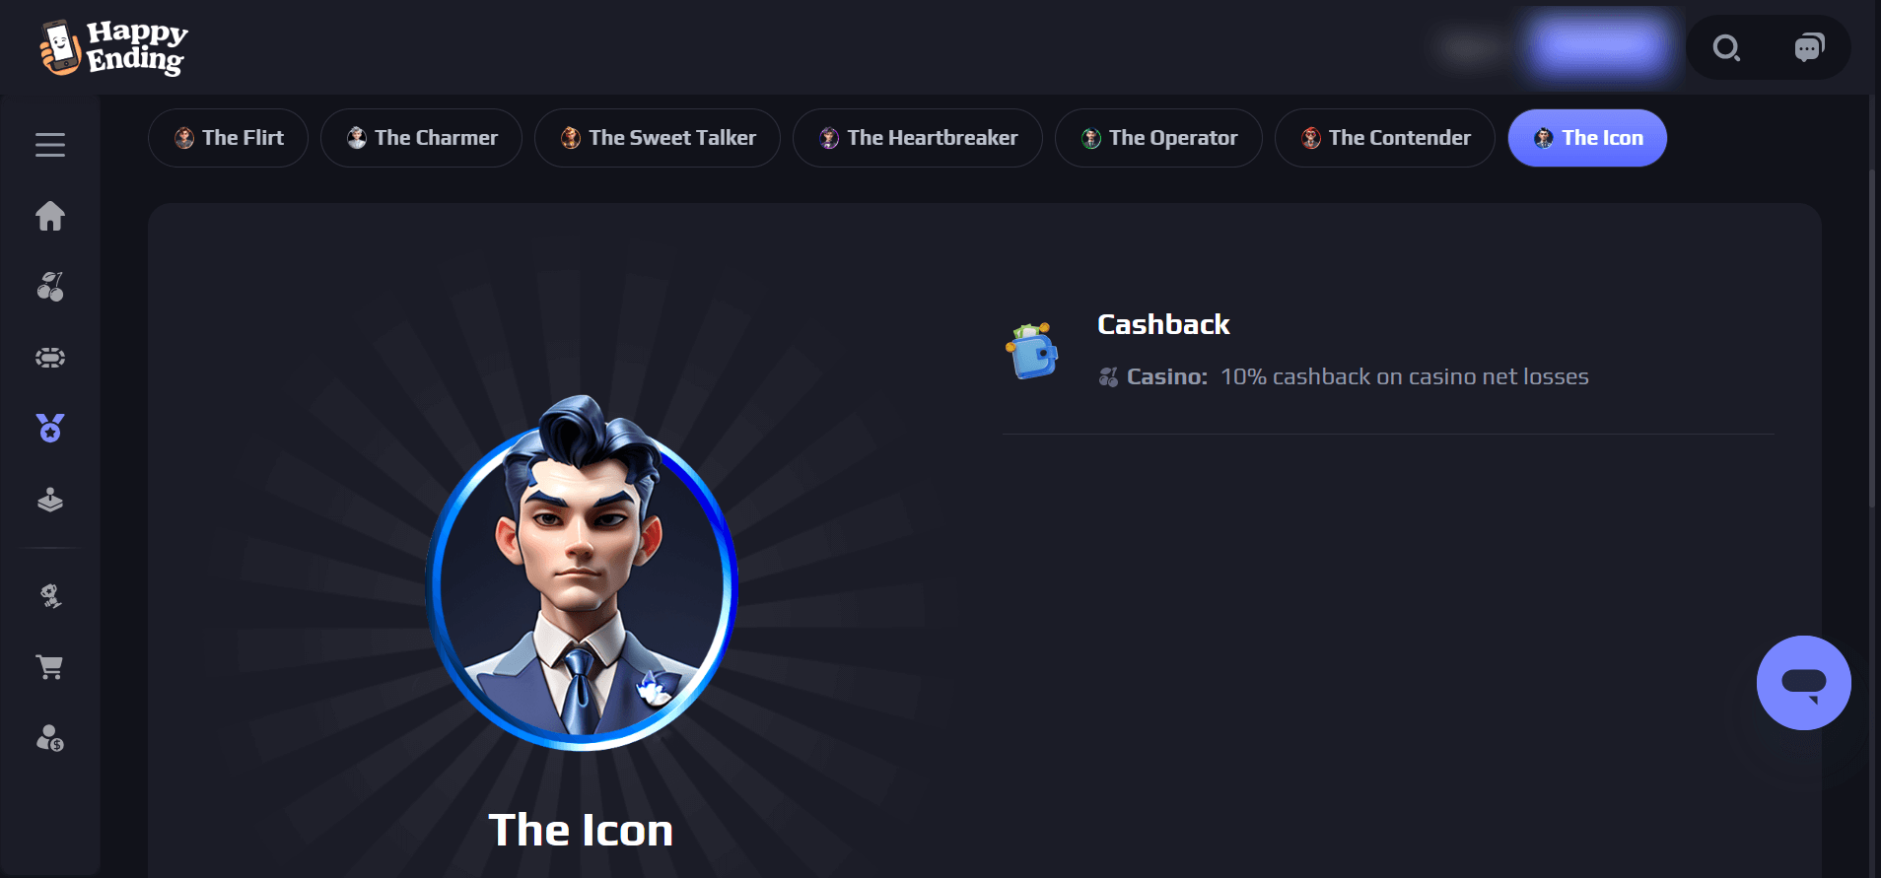Click the search magnifier icon
Screen dimensions: 1881x878
pos(1726,47)
